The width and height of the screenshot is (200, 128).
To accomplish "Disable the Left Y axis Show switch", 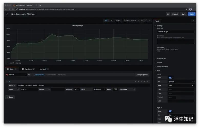I will tap(171, 78).
